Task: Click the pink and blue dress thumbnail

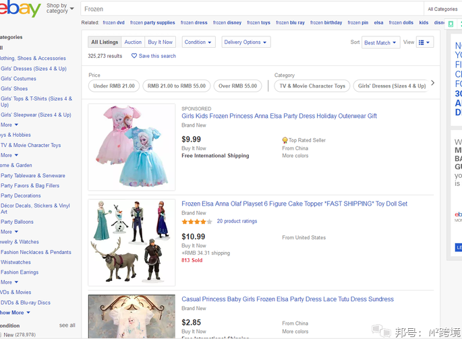Action: (x=132, y=147)
